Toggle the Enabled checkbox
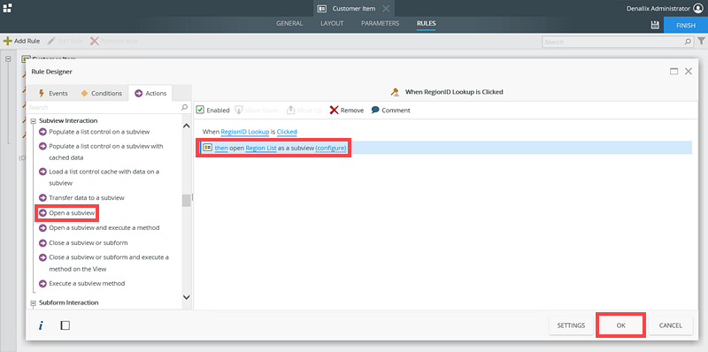 click(x=201, y=111)
